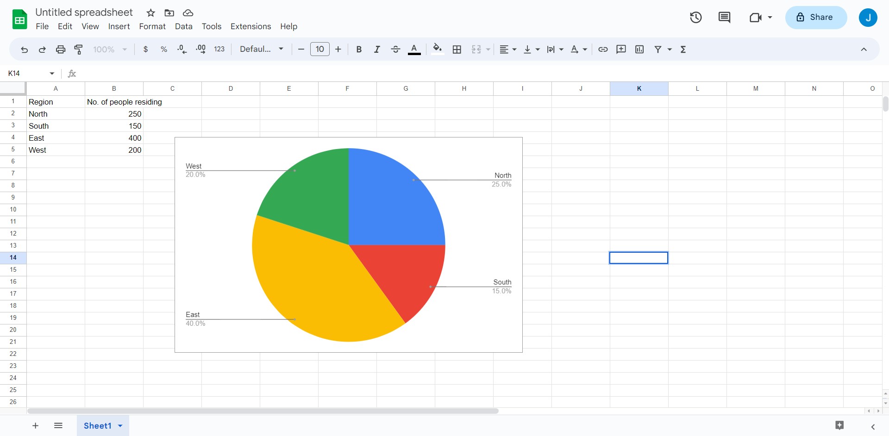Open the Insert menu
889x436 pixels.
pyautogui.click(x=119, y=26)
